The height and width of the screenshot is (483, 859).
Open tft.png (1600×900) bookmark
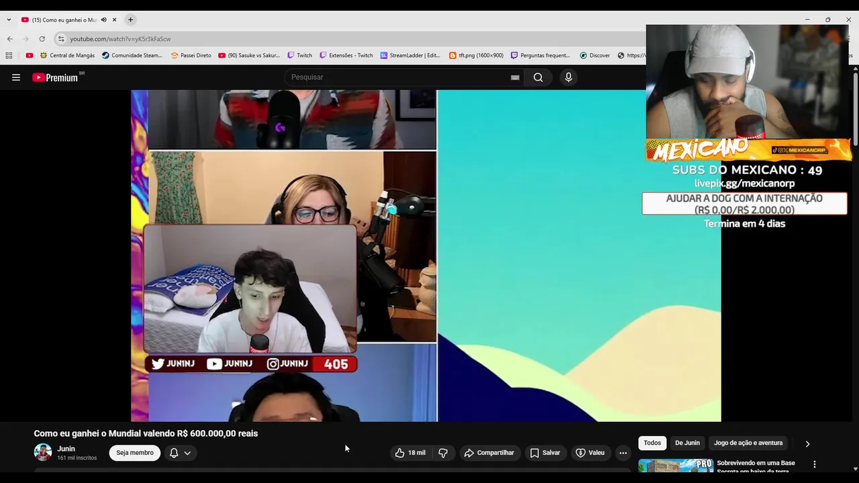point(476,56)
